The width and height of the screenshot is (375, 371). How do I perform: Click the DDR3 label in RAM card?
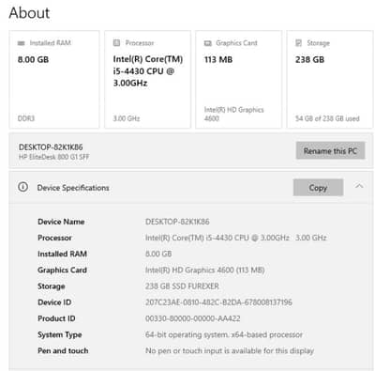(26, 118)
